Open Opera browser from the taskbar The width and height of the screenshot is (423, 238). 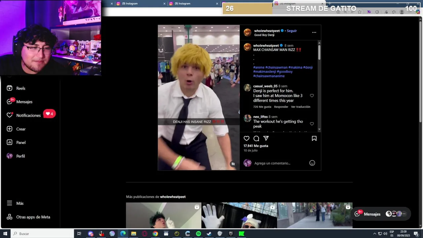144,234
